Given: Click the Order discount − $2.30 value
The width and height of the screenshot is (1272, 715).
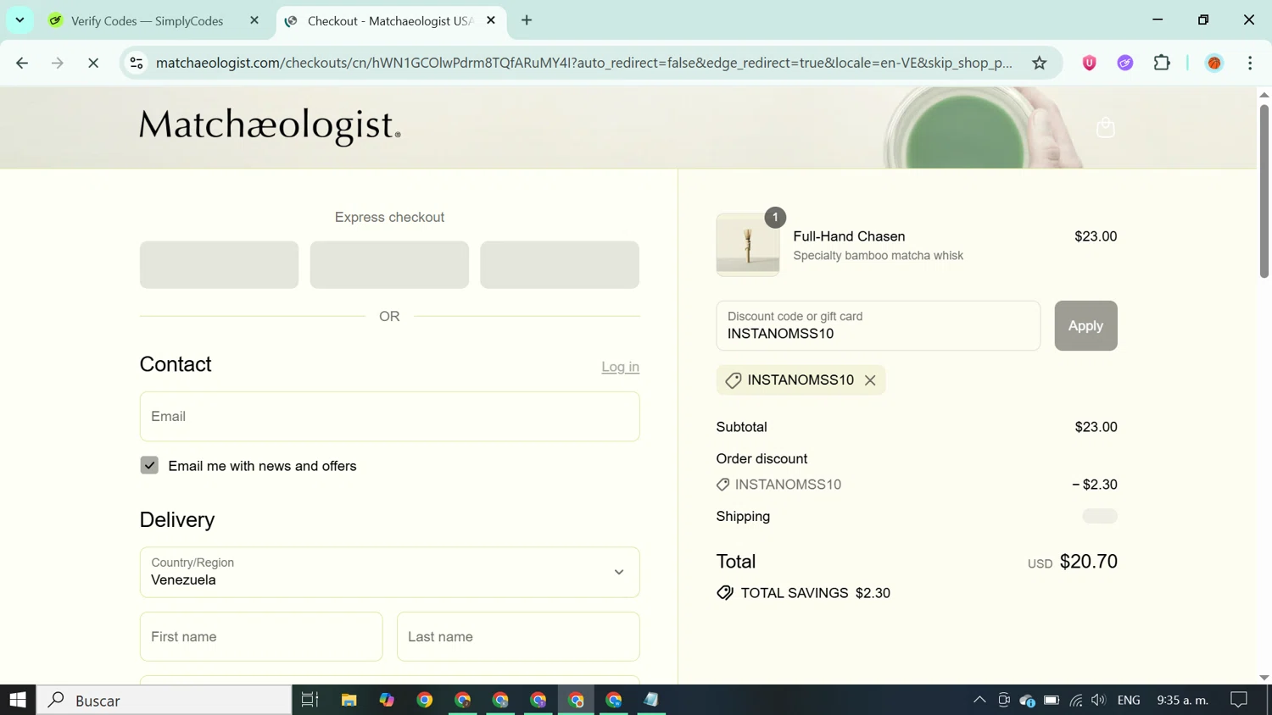Looking at the screenshot, I should [x=1095, y=485].
